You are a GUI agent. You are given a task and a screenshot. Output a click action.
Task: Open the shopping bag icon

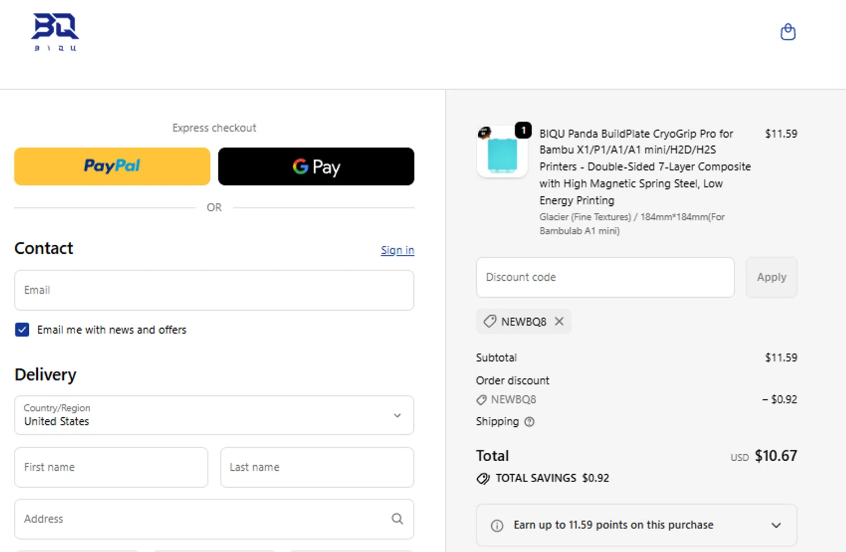pos(787,32)
